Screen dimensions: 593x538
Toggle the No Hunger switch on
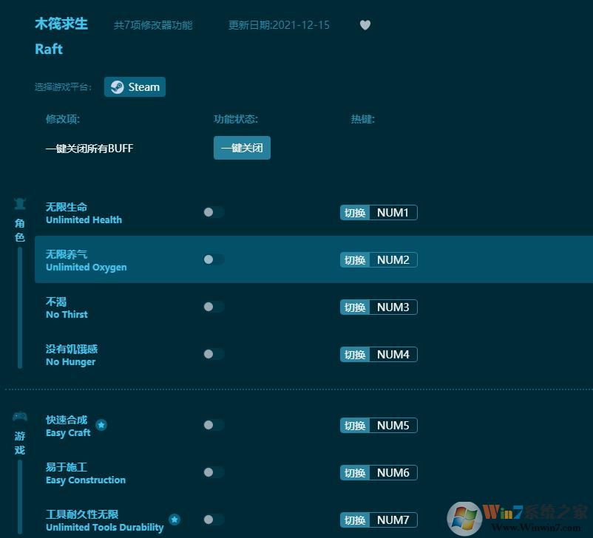[x=213, y=354]
